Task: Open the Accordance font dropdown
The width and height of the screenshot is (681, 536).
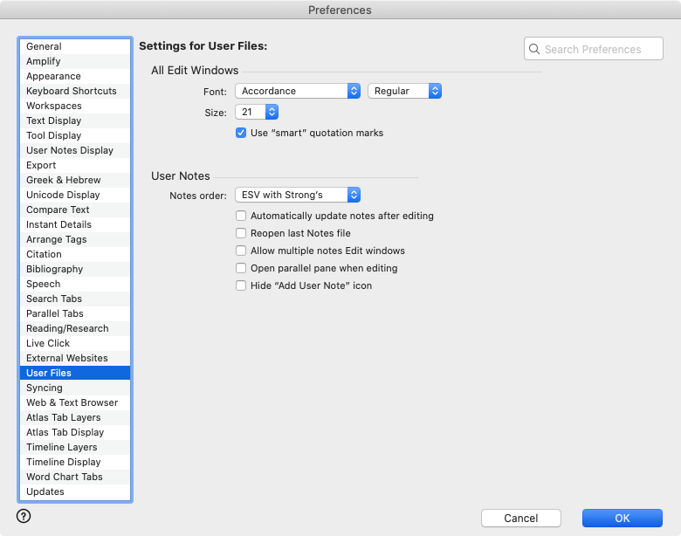Action: point(298,91)
